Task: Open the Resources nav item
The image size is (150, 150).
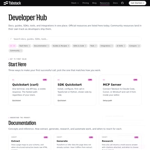Action: point(105,3)
